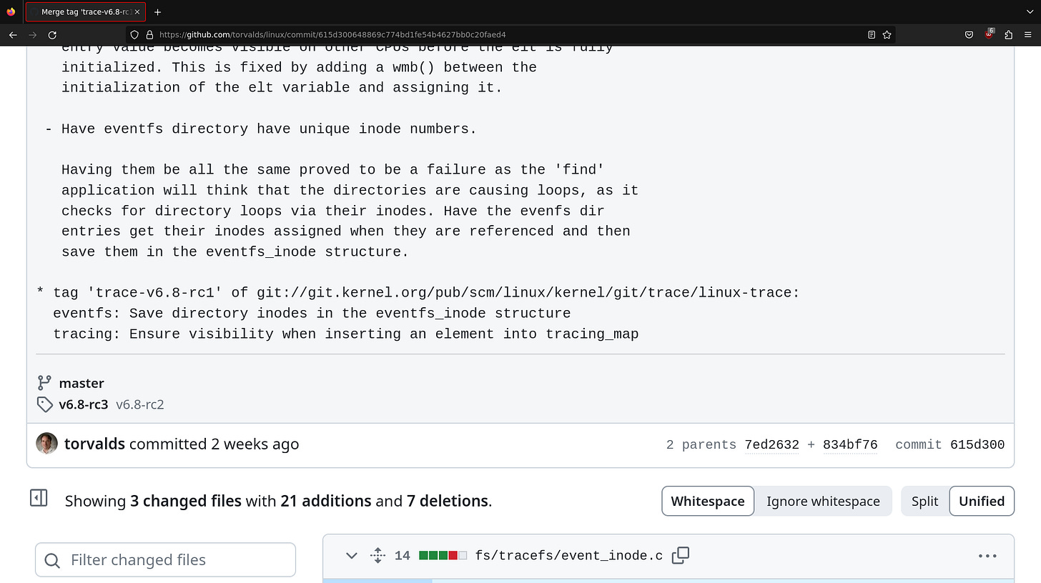Keep Unified diff view selected
Image resolution: width=1041 pixels, height=583 pixels.
click(982, 501)
